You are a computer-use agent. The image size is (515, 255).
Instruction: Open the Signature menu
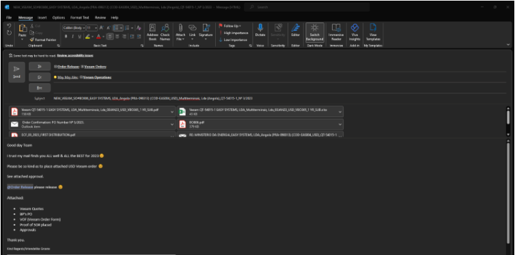[x=206, y=32]
